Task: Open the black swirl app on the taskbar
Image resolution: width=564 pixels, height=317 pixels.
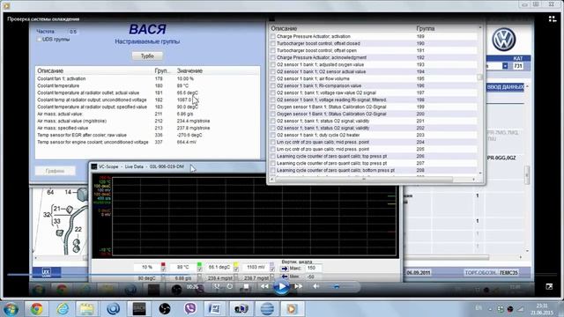Action: [x=165, y=309]
